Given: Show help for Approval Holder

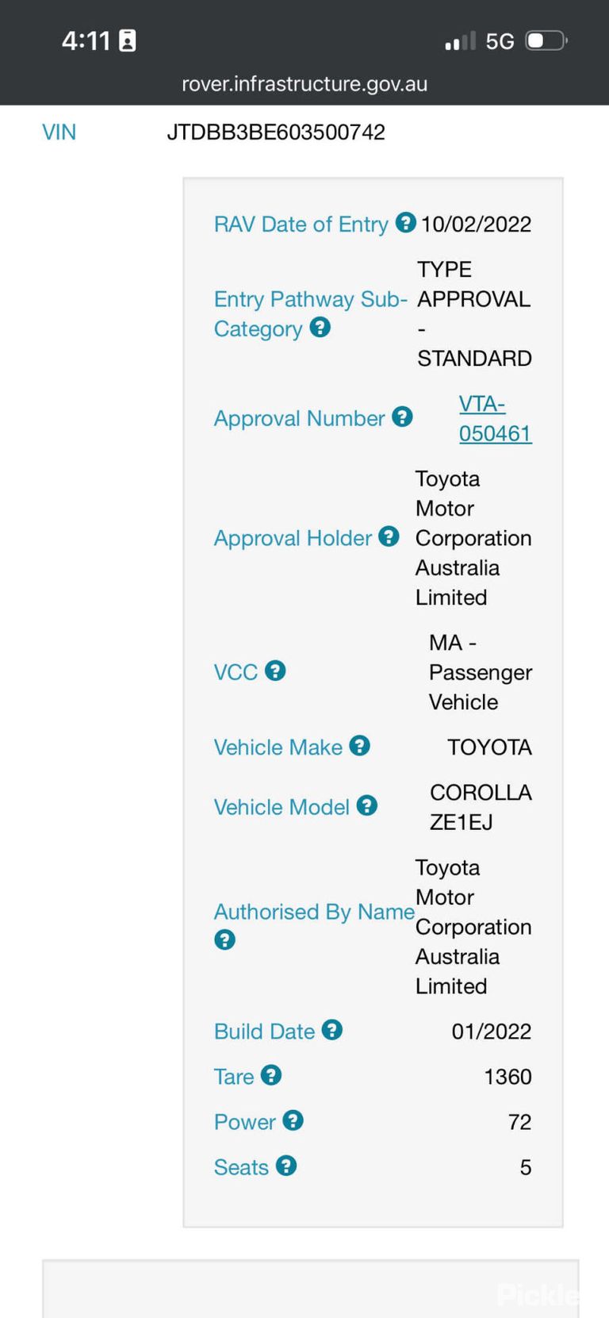Looking at the screenshot, I should coord(389,536).
